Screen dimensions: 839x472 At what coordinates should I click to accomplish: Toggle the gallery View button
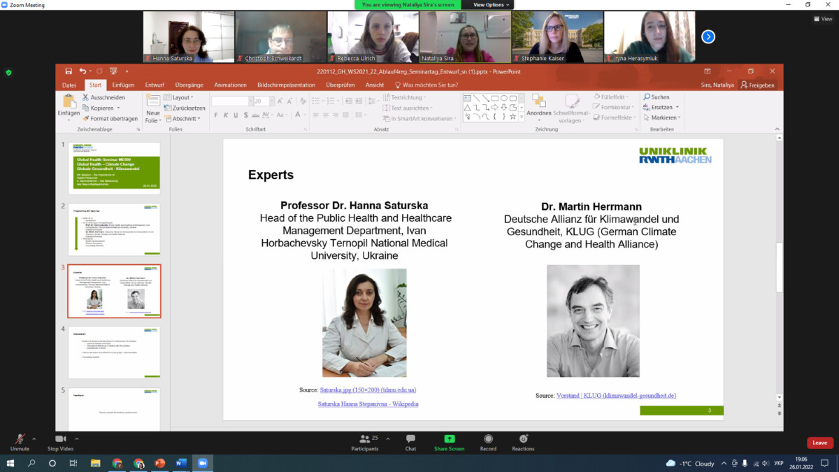pos(822,19)
